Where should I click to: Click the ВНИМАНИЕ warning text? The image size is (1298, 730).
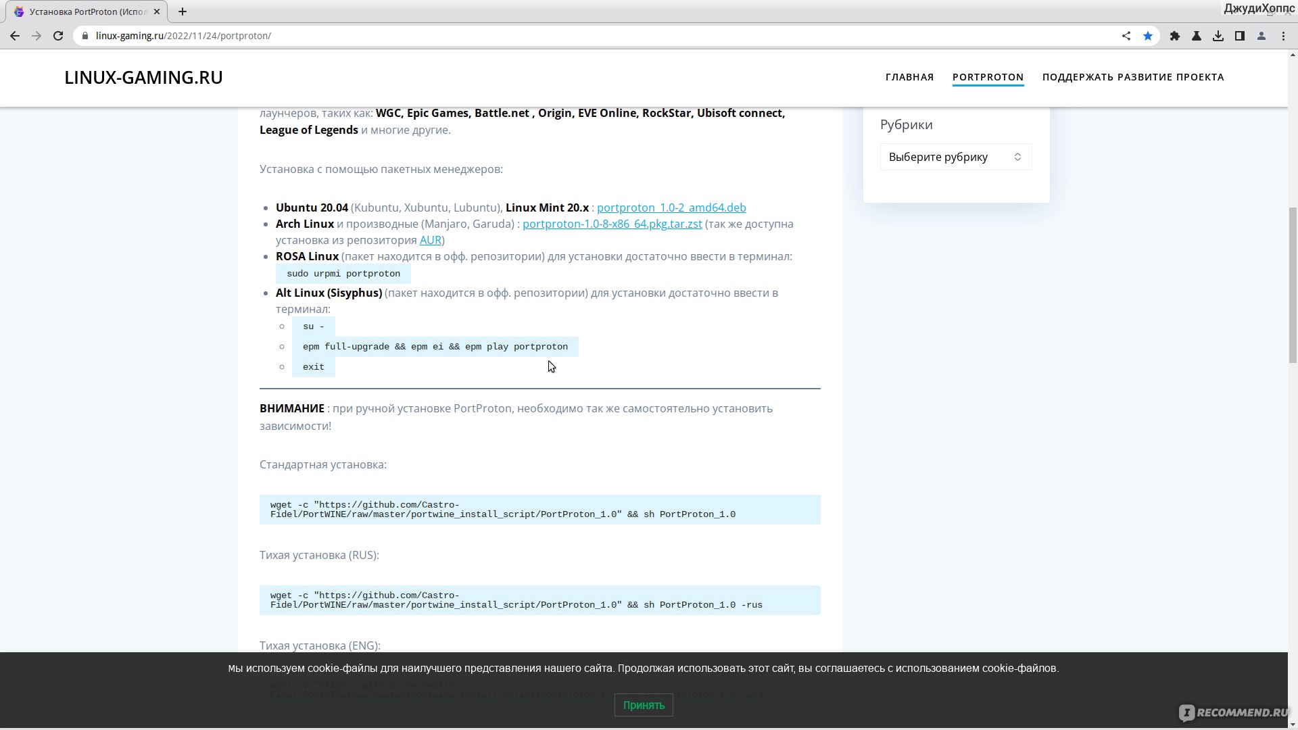tap(292, 408)
